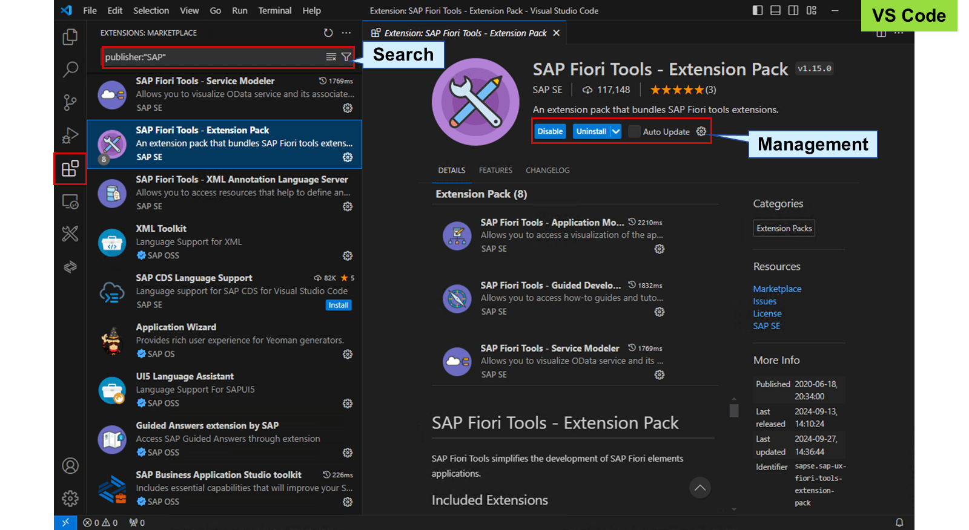Viewport: 969px width, 530px height.
Task: Open manage gear for Business Application Studio toolkit
Action: coord(348,502)
